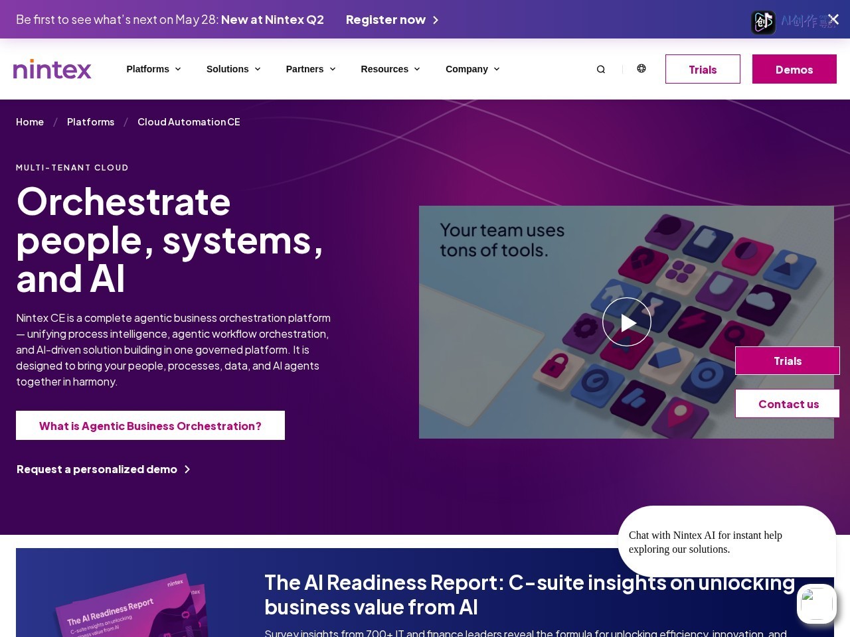Screen dimensions: 850x637
Task: Click the Nintex logo
Action: tap(52, 69)
